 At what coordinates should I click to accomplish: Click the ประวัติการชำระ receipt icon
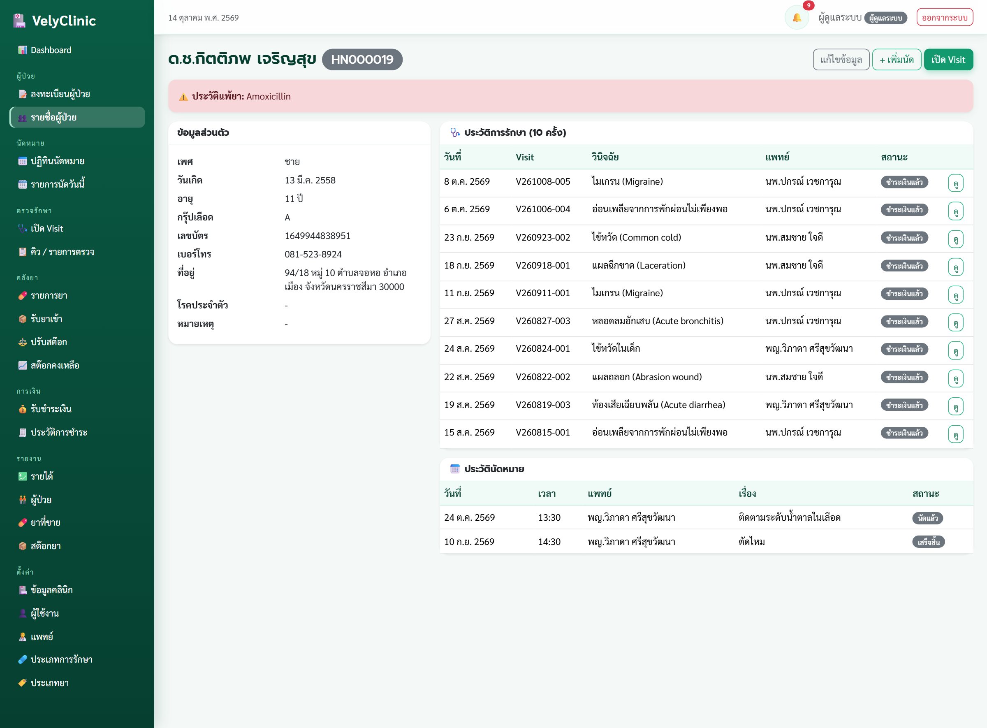click(23, 432)
